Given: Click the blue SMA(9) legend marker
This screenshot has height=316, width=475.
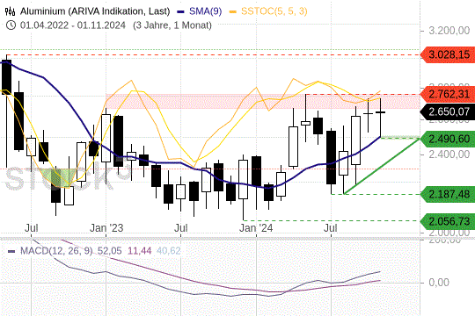Looking at the screenshot, I should (181, 11).
